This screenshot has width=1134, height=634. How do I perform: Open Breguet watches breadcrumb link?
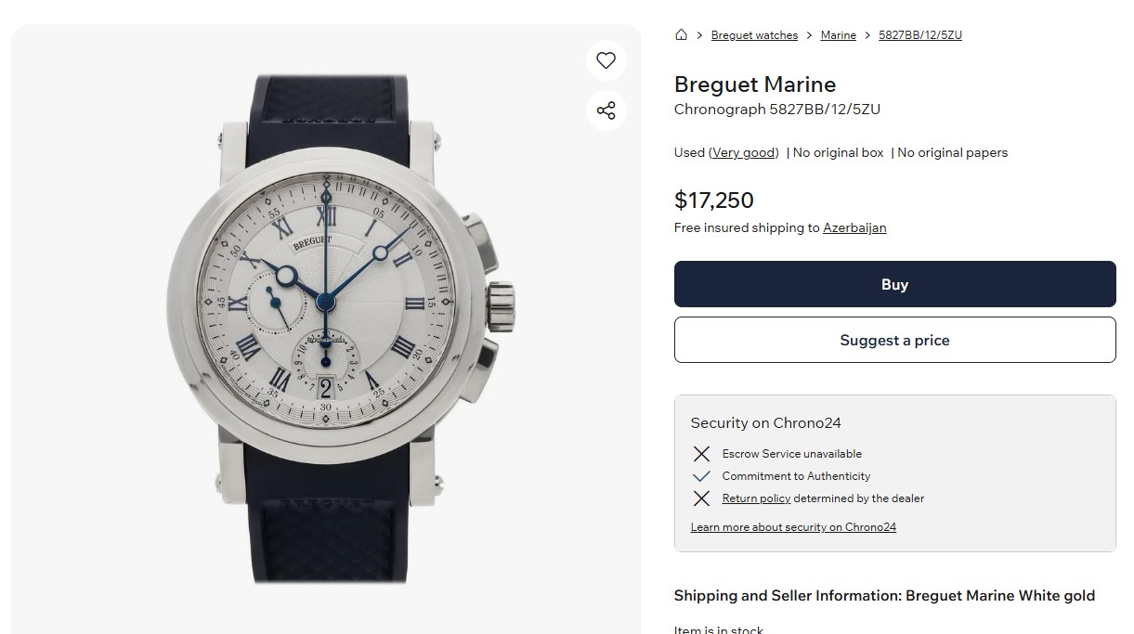click(754, 35)
